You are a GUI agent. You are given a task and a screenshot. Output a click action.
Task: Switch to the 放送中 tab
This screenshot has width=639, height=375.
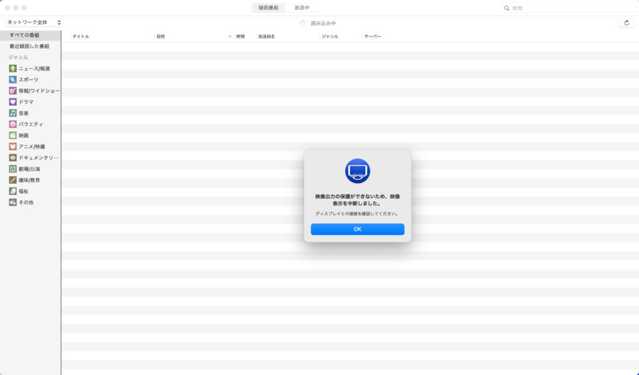(x=302, y=7)
